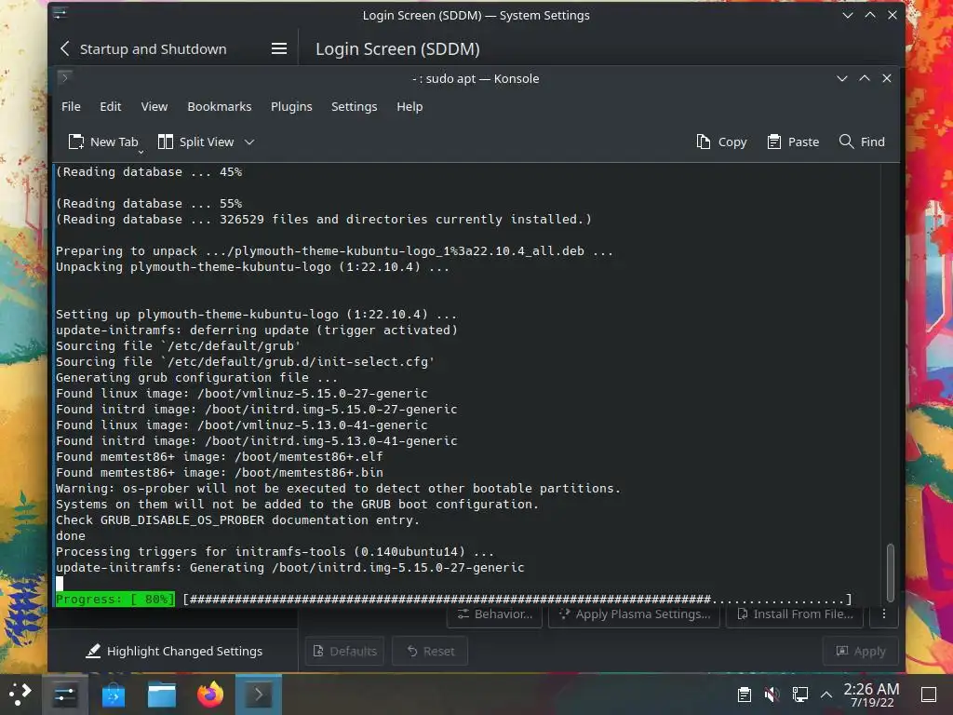Screen dimensions: 953x715
Task: Open the Konsole Edit menu
Action: (110, 106)
